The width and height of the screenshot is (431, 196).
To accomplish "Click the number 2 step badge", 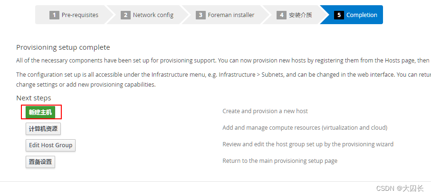I will click(x=125, y=15).
